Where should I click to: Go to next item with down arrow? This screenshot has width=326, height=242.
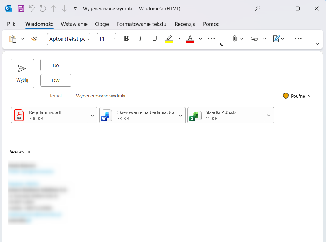tap(64, 8)
